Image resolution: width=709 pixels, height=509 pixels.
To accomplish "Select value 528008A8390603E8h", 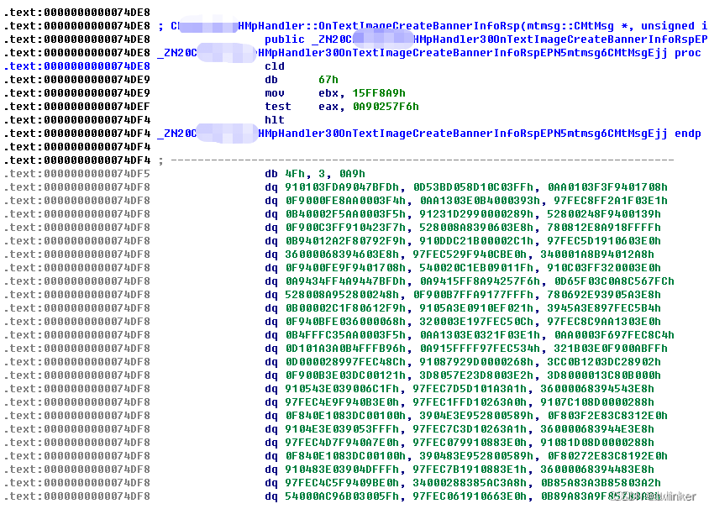I will [476, 228].
